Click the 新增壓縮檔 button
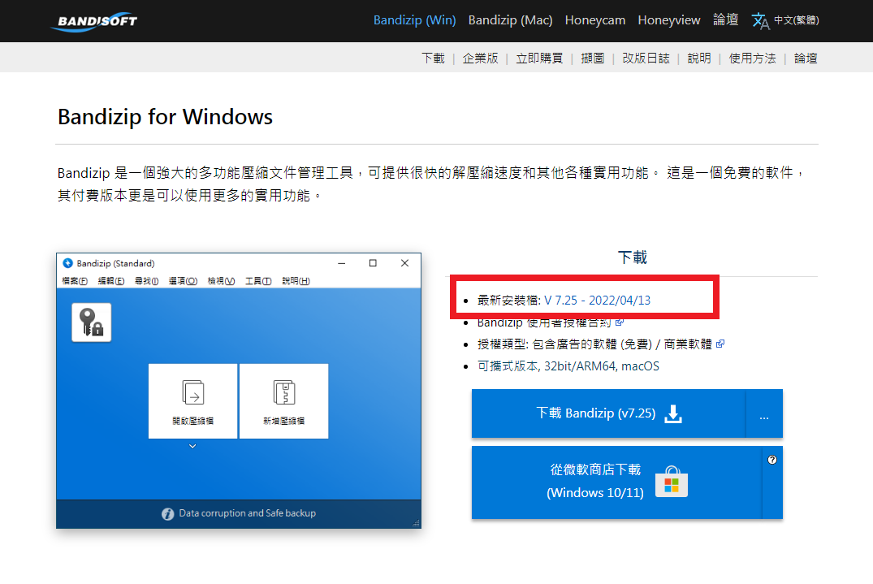 tap(284, 400)
